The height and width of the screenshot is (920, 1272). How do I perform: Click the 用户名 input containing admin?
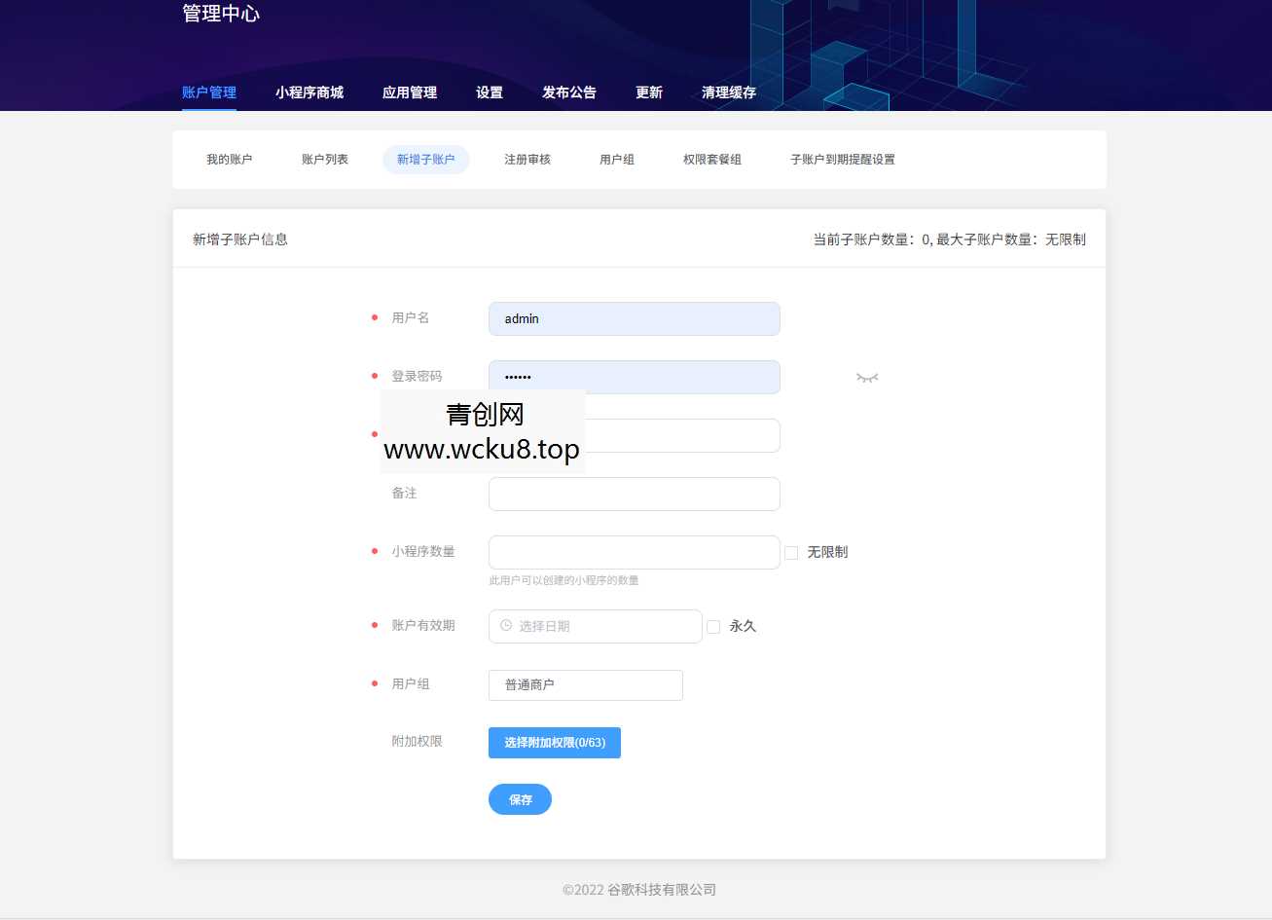pyautogui.click(x=634, y=318)
